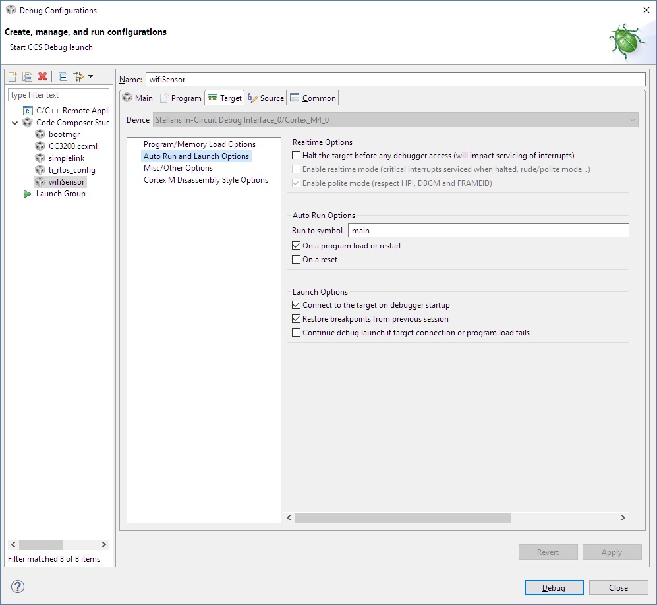Uncheck On a program load or restart
Screen dimensions: 657x605
297,246
